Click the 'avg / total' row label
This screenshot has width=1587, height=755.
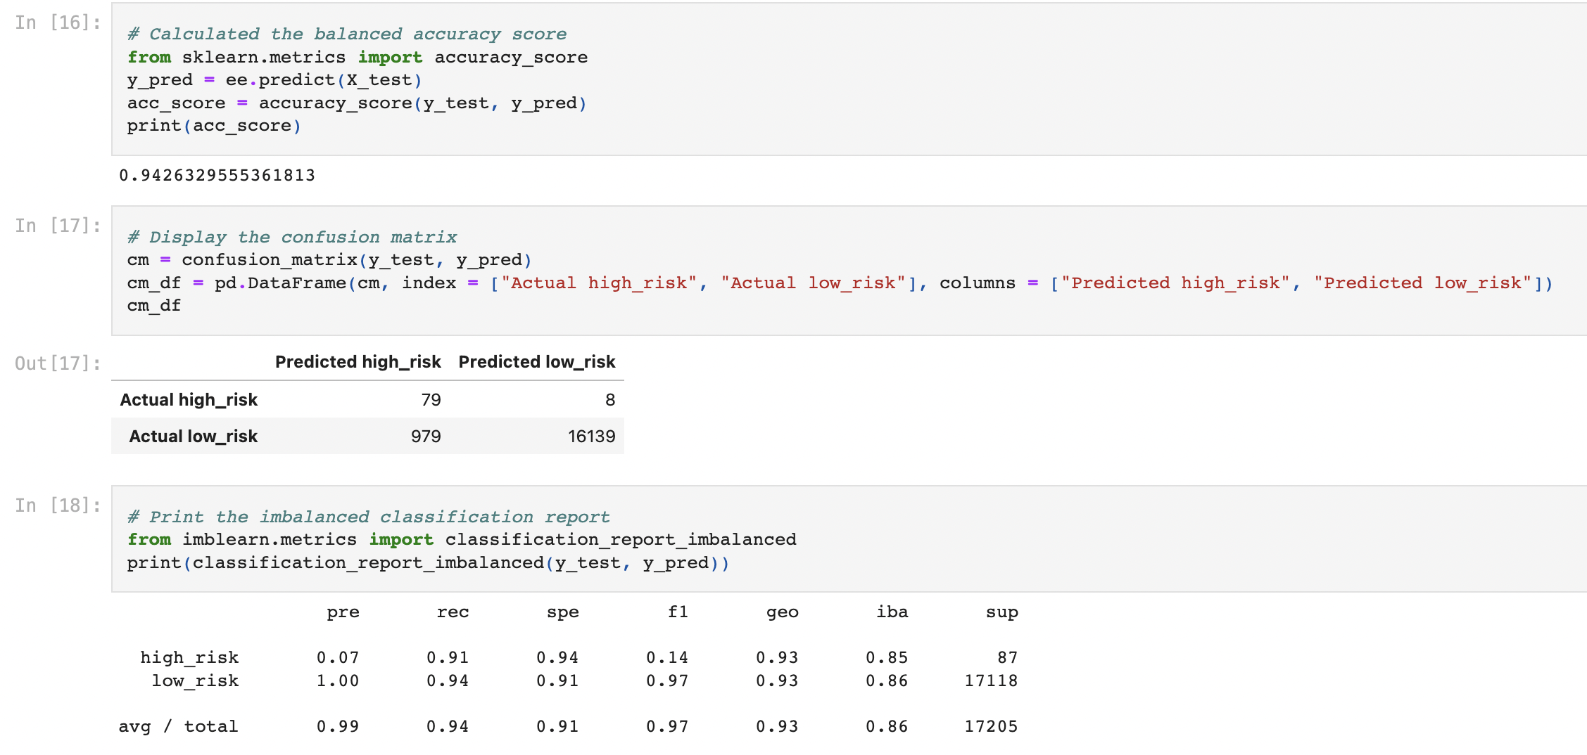[x=178, y=726]
